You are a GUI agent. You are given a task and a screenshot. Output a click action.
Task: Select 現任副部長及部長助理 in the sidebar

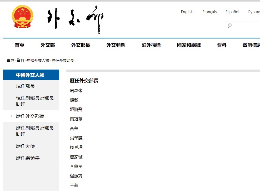(x=31, y=101)
